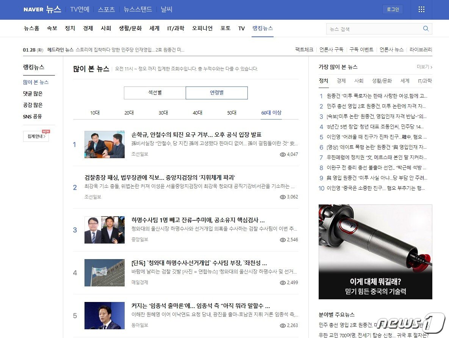
Task: Open the Naver services grid menu icon
Action: [x=421, y=9]
